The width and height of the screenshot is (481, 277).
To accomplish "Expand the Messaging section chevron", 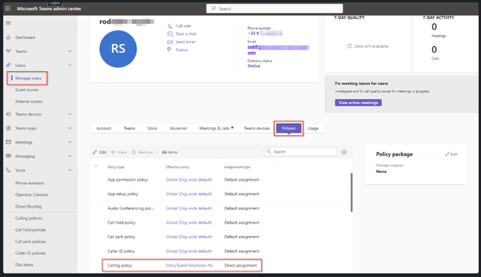I will pos(70,156).
